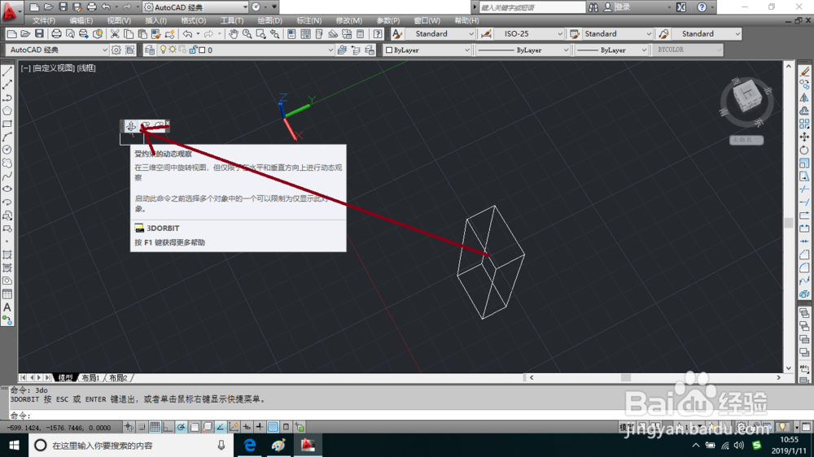
Task: Click the Plot Preview icon
Action: (69, 33)
